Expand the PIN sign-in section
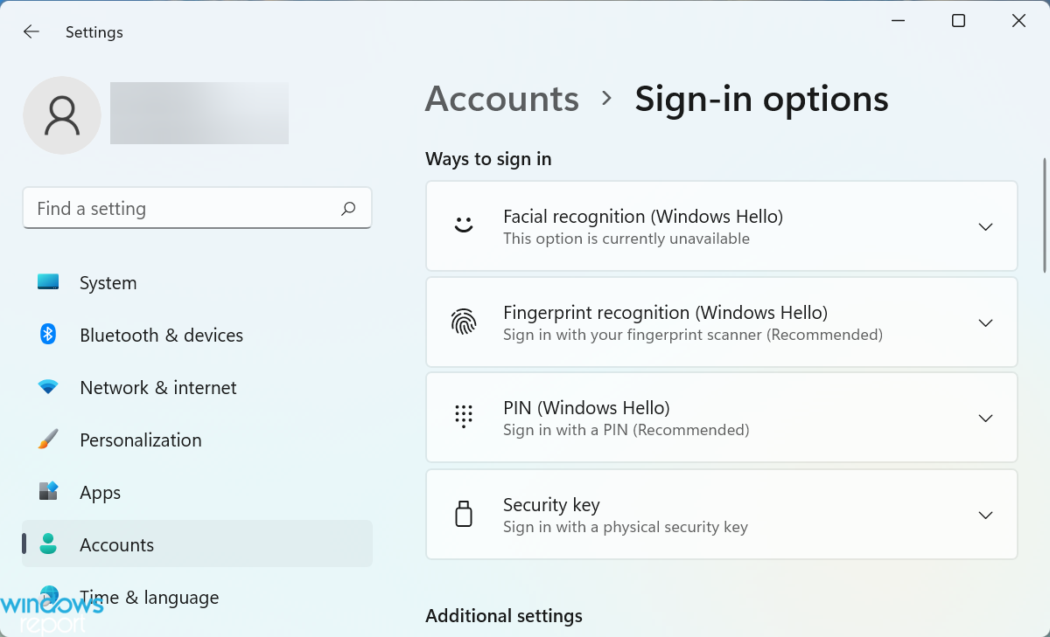The height and width of the screenshot is (637, 1050). (x=985, y=417)
